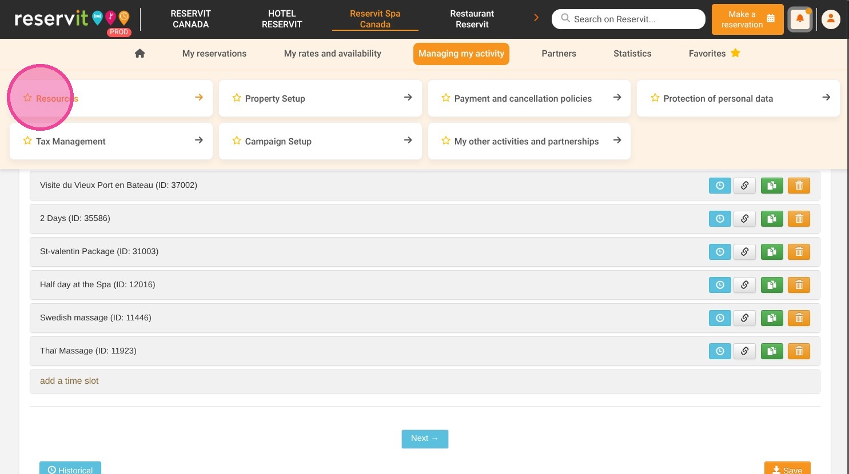
Task: Click Make a reservation button
Action: click(x=748, y=19)
